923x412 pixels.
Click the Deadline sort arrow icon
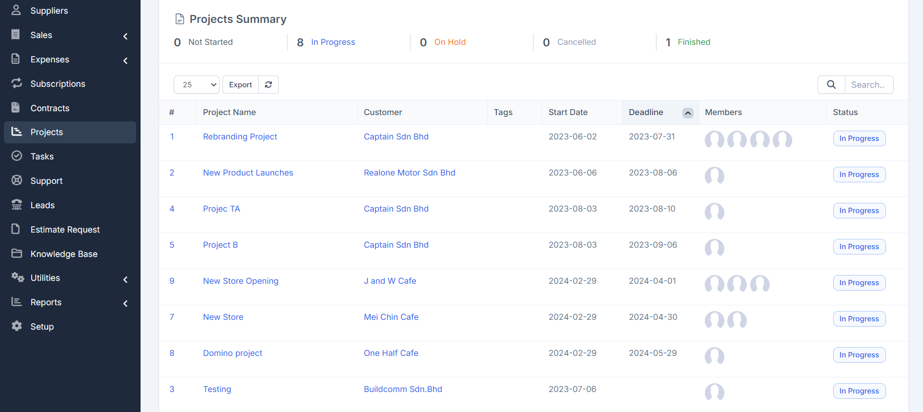tap(688, 113)
